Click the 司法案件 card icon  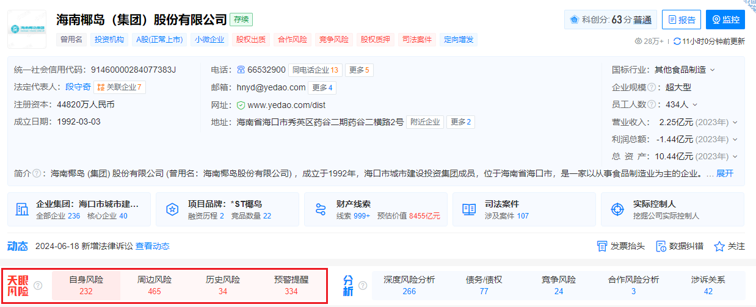click(469, 209)
